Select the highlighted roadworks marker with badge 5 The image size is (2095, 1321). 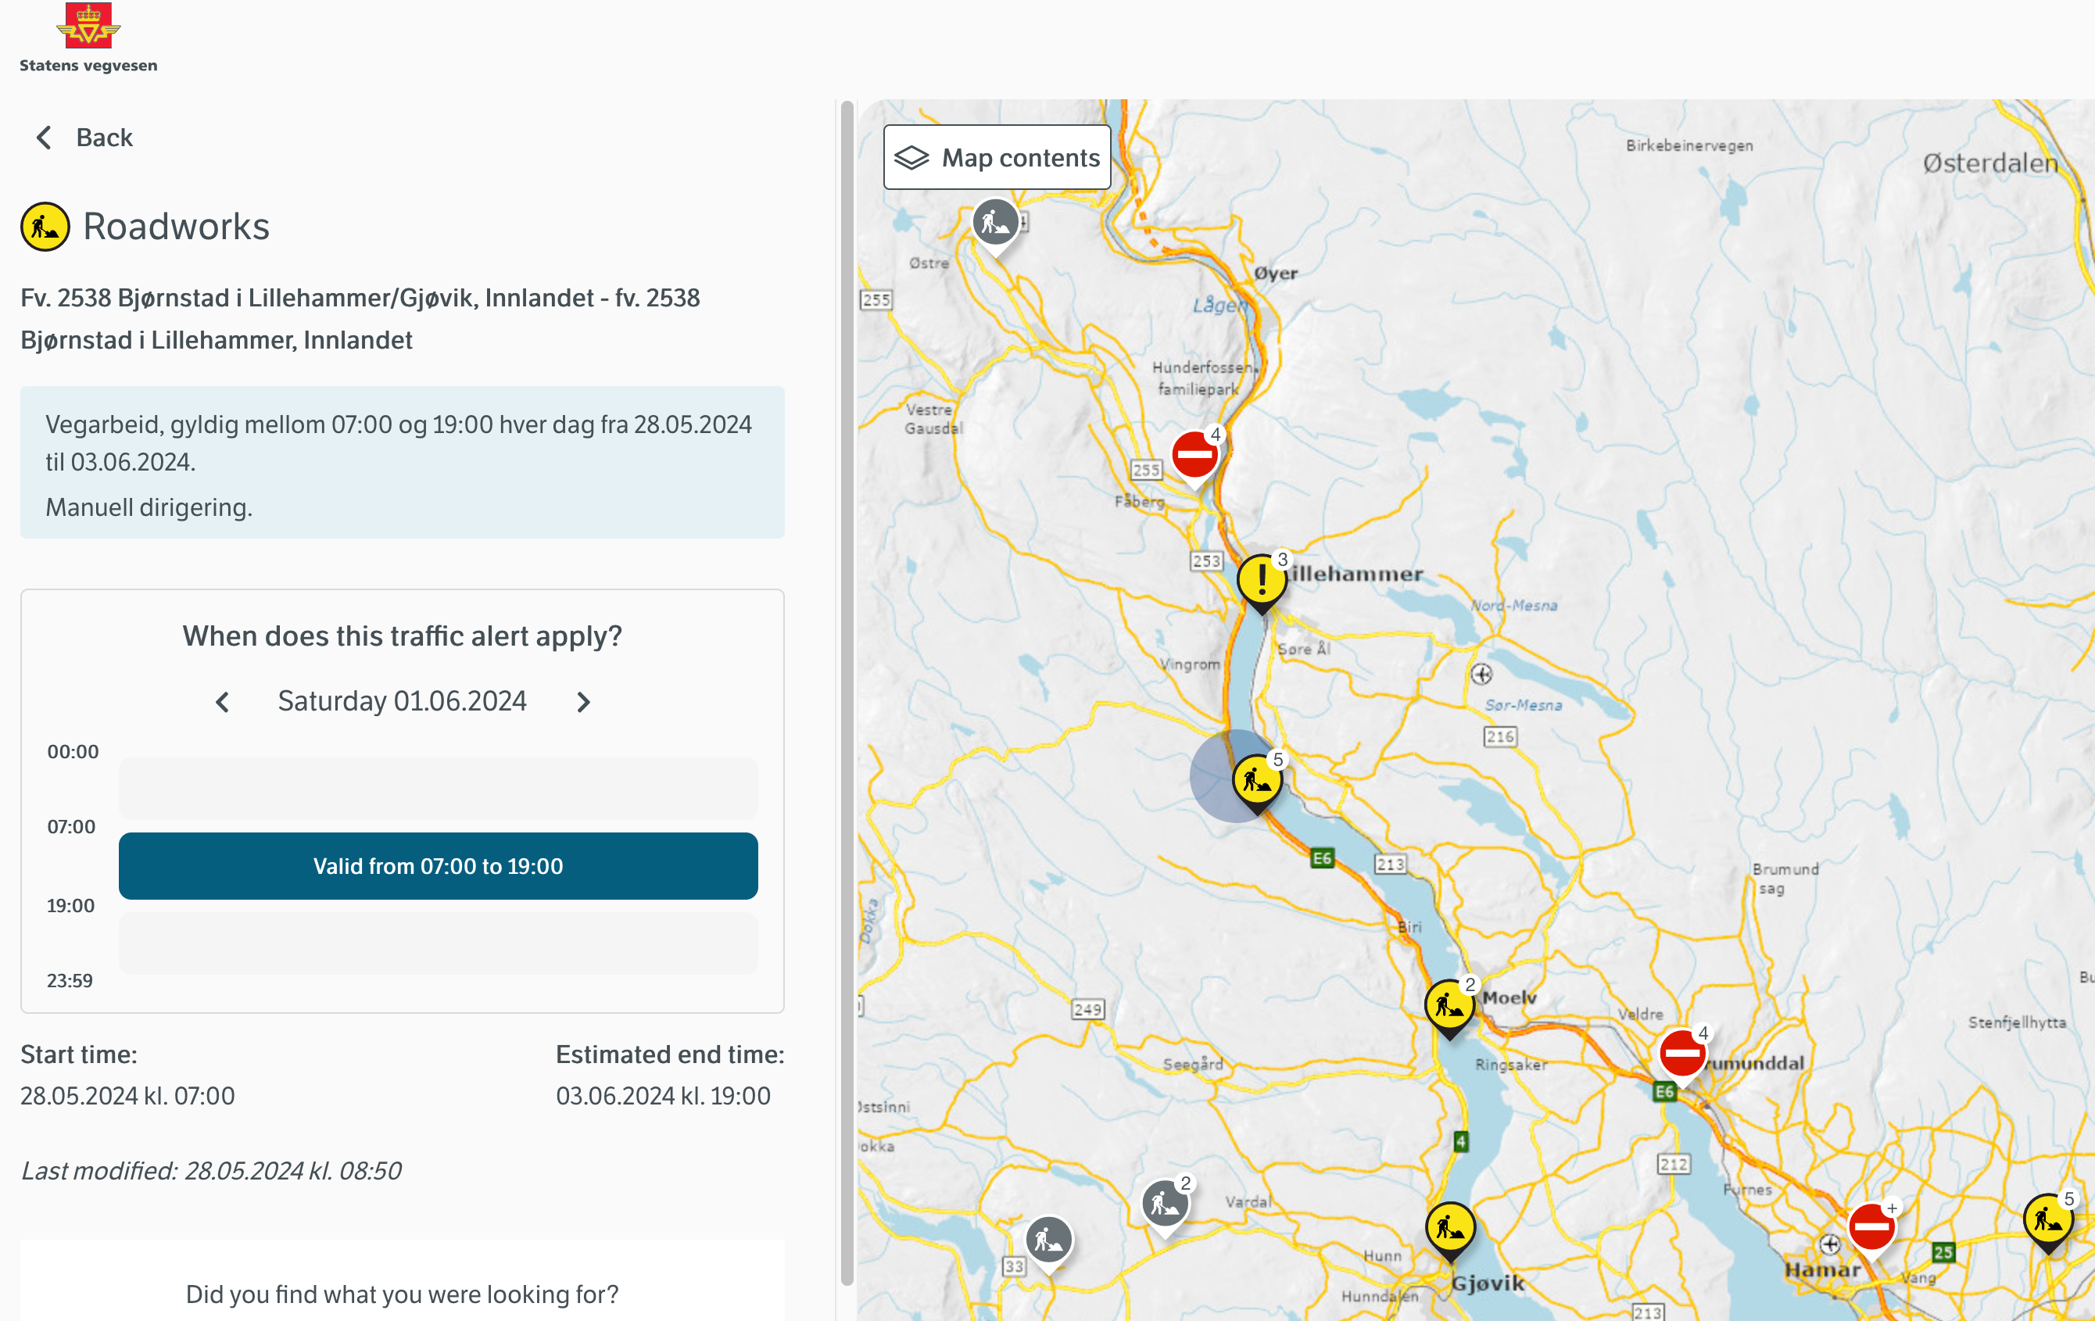[x=1256, y=779]
